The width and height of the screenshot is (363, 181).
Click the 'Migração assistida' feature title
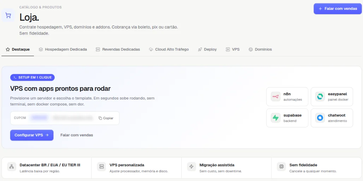217,165
